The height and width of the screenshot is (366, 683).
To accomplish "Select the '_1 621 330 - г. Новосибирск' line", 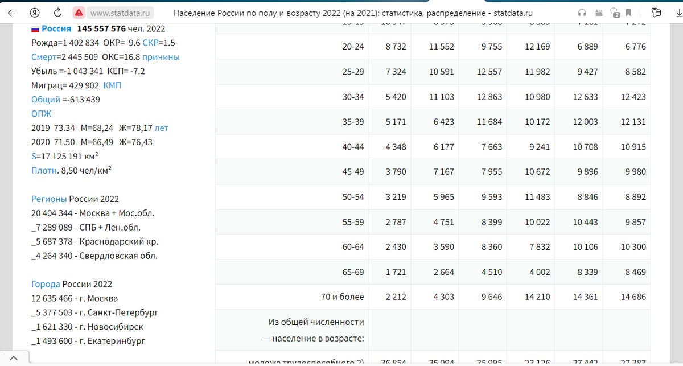I will pos(87,327).
